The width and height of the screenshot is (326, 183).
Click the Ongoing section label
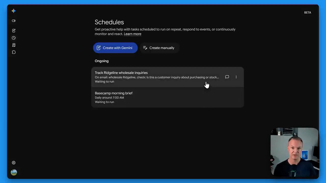(102, 61)
